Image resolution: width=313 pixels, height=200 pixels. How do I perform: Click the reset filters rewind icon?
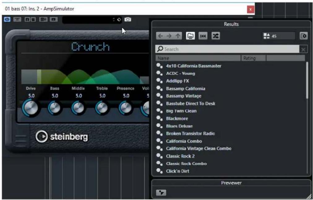pyautogui.click(x=203, y=36)
